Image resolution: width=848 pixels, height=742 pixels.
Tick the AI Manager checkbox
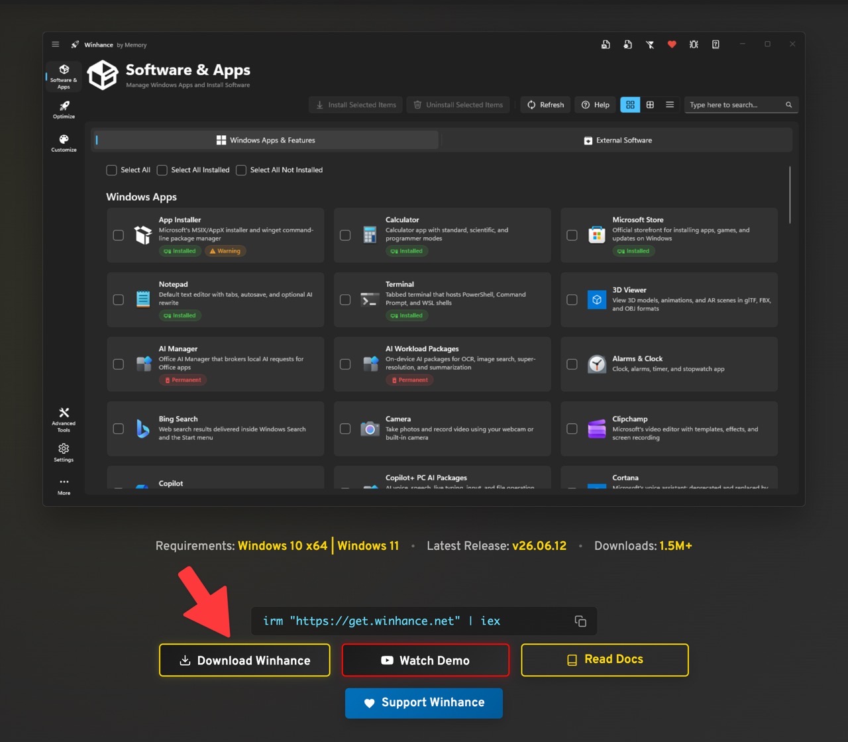click(x=118, y=364)
